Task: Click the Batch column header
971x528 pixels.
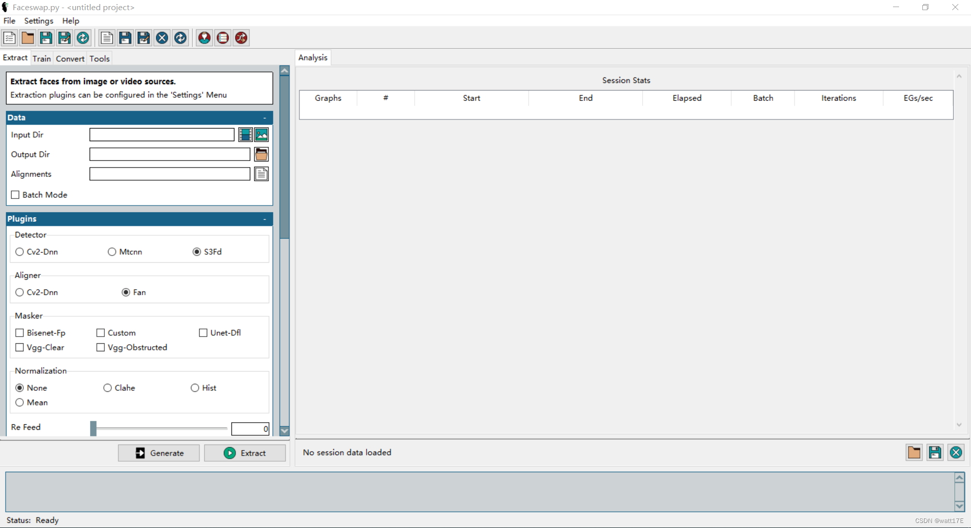Action: coord(763,98)
